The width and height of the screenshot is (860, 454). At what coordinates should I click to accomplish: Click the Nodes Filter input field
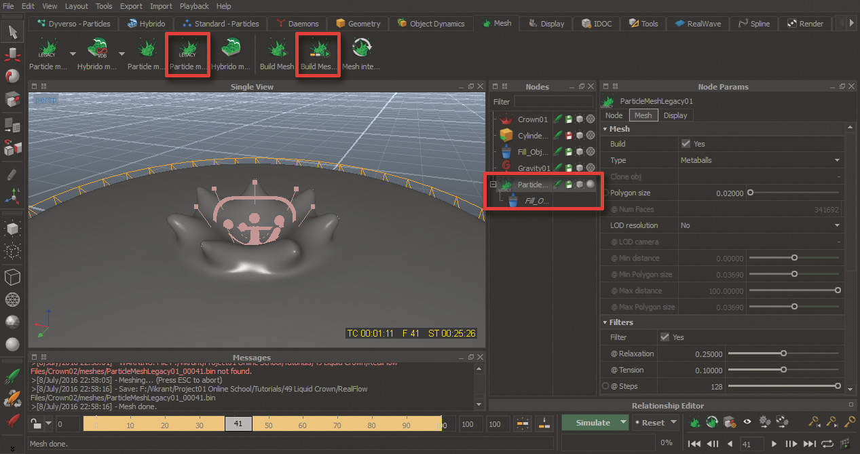point(553,102)
